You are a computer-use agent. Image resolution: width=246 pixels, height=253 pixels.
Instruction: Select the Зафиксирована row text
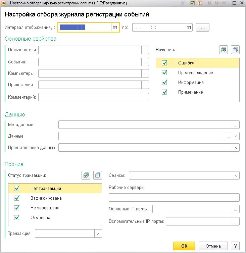click(46, 198)
